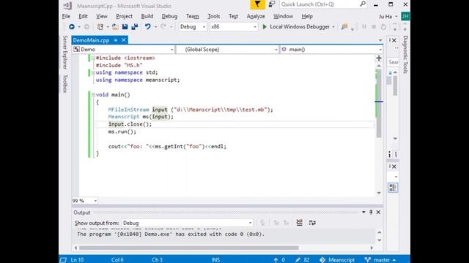Click the split editor plus icon
The height and width of the screenshot is (263, 469).
pyautogui.click(x=379, y=58)
